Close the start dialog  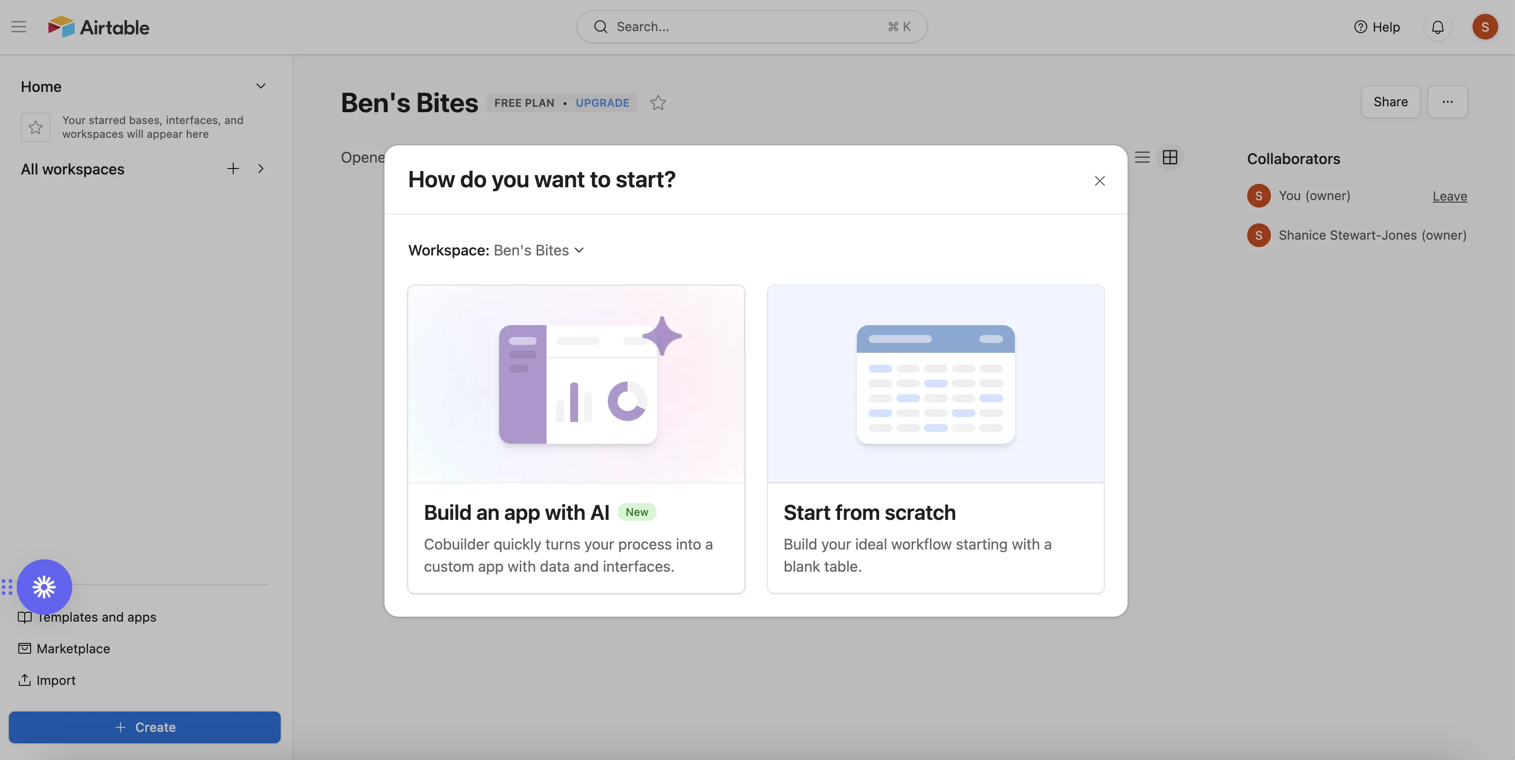(x=1099, y=180)
